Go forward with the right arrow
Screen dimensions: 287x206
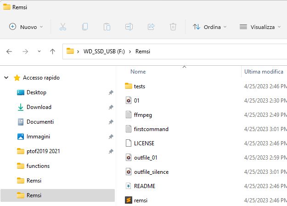(25, 51)
